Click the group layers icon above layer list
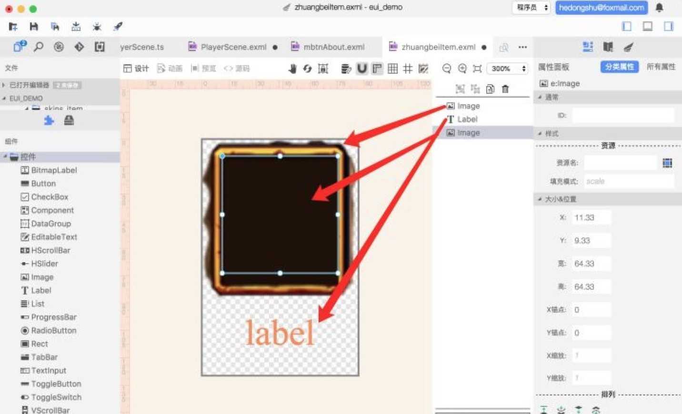682x414 pixels. 460,89
